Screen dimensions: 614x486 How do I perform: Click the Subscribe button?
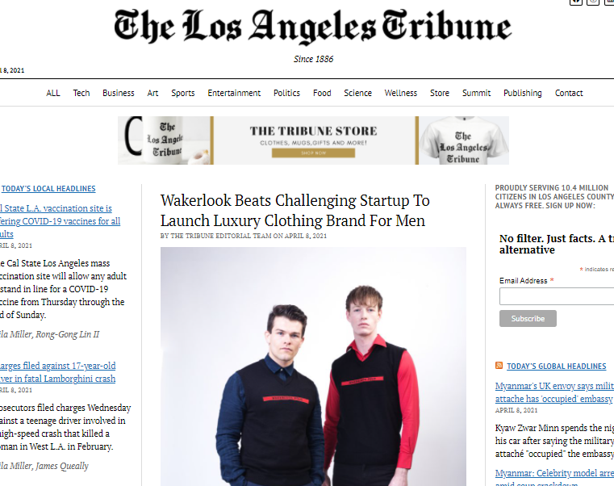(x=528, y=319)
